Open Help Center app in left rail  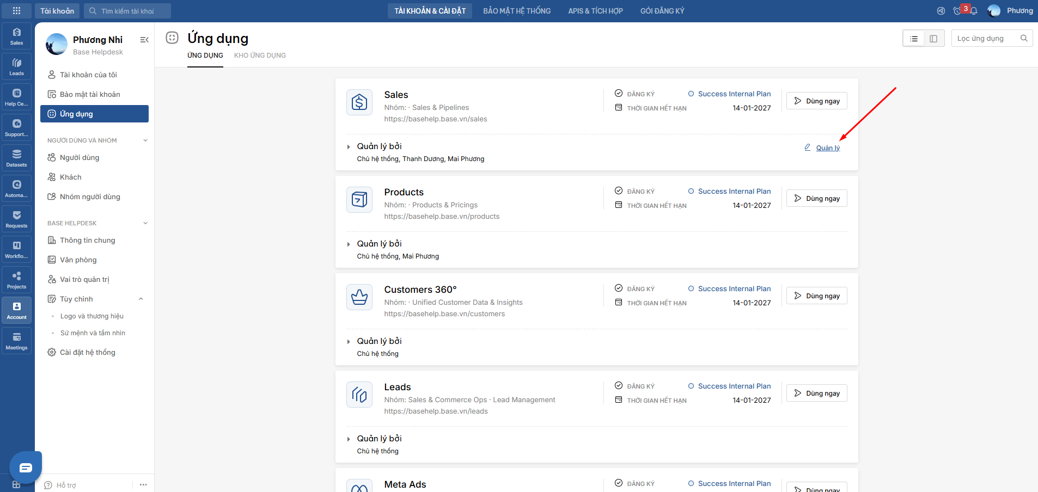(x=17, y=97)
